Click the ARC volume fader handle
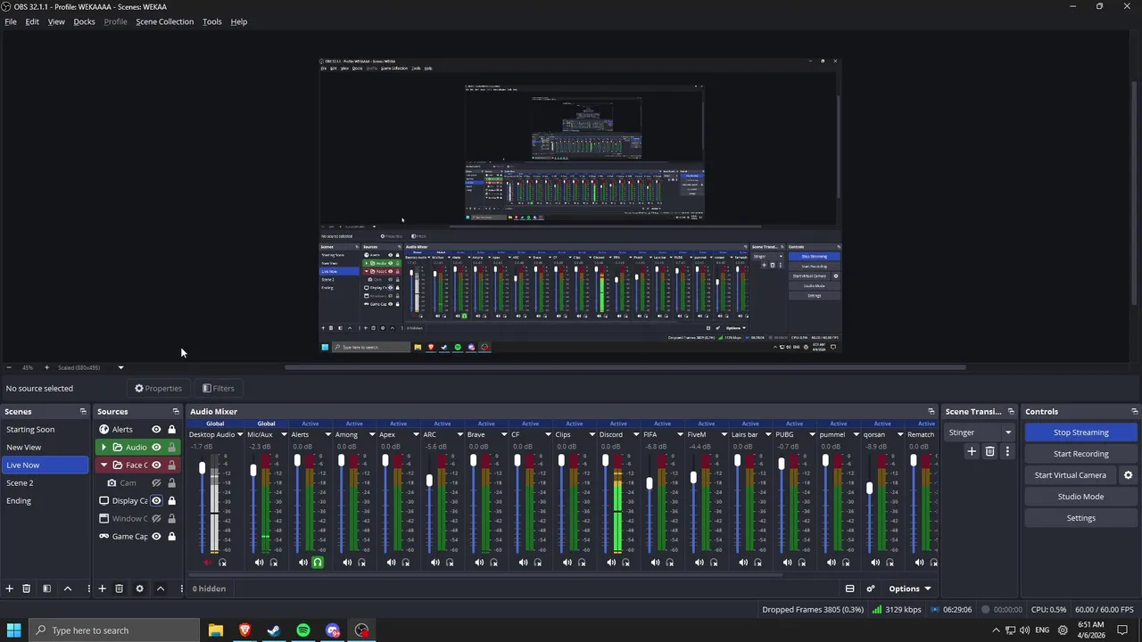Screen dimensions: 1142x642 (429, 481)
